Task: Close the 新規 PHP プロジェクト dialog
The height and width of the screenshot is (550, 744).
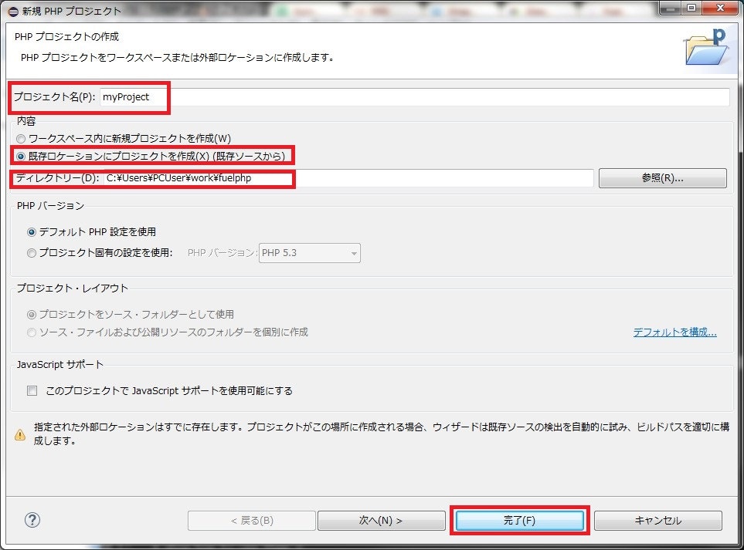Action: pyautogui.click(x=721, y=8)
